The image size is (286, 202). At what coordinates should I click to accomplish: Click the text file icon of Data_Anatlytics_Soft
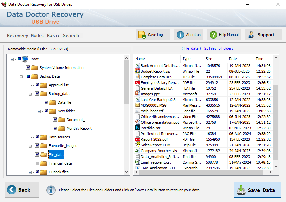(137, 156)
